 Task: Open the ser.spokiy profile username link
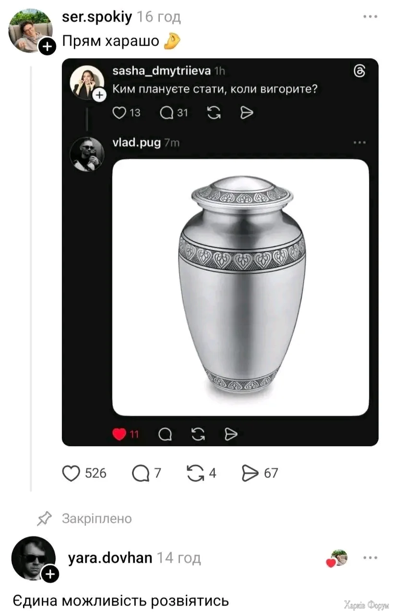tap(97, 17)
